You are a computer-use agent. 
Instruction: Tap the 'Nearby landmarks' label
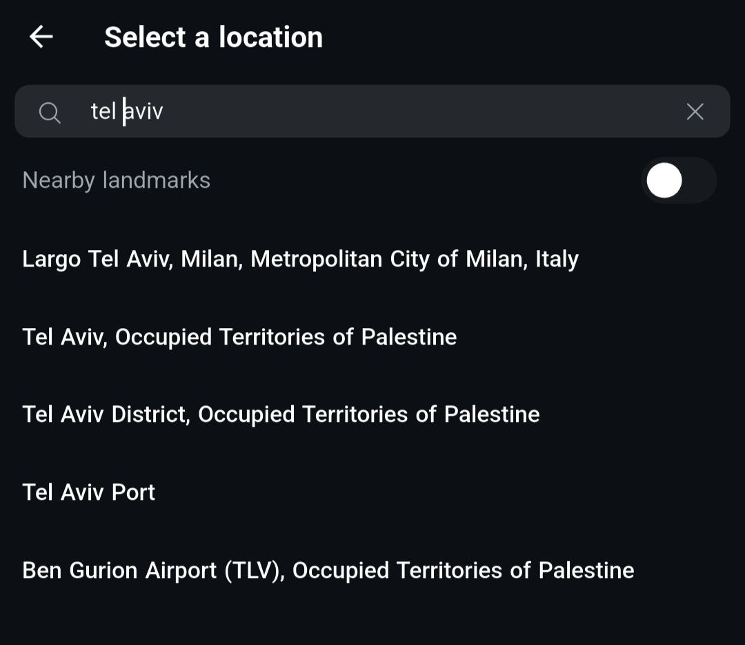[117, 180]
